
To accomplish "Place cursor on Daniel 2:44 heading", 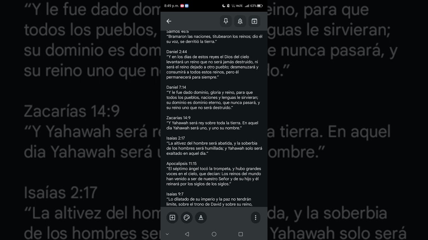I will pos(177,52).
